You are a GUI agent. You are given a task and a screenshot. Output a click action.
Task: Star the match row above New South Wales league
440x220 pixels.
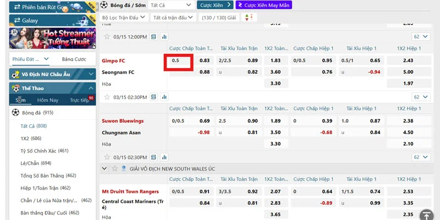(107, 157)
